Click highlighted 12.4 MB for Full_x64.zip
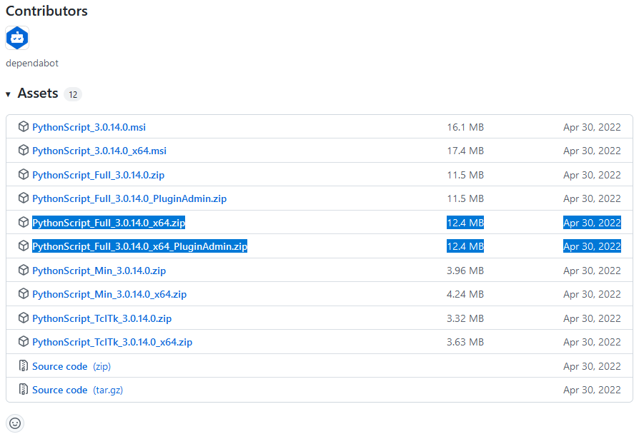Screen dimensions: 644x439 point(465,223)
